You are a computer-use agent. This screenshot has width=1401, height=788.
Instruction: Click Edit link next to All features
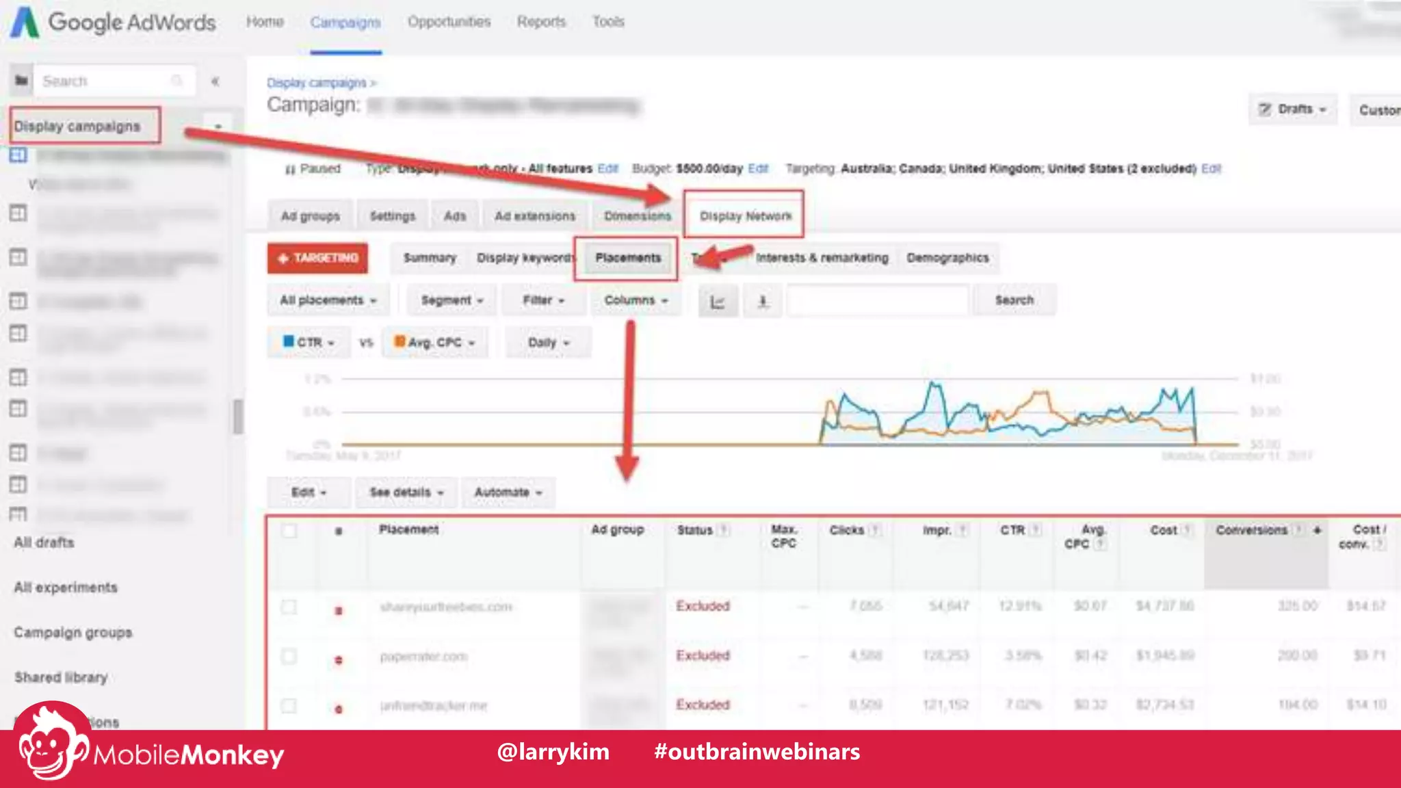tap(607, 168)
